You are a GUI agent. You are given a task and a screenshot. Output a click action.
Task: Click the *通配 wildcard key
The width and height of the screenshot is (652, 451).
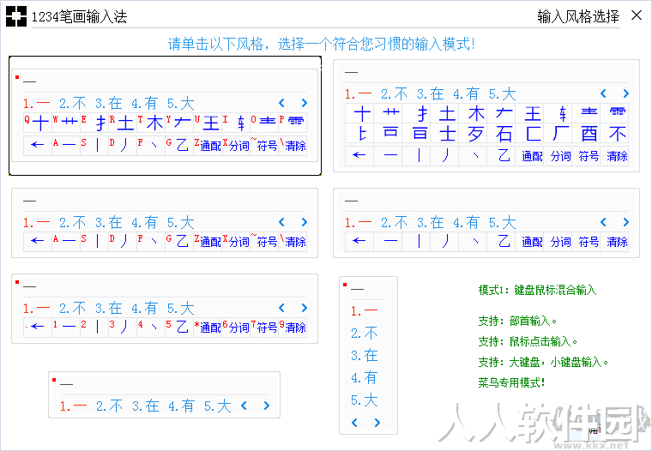click(207, 327)
